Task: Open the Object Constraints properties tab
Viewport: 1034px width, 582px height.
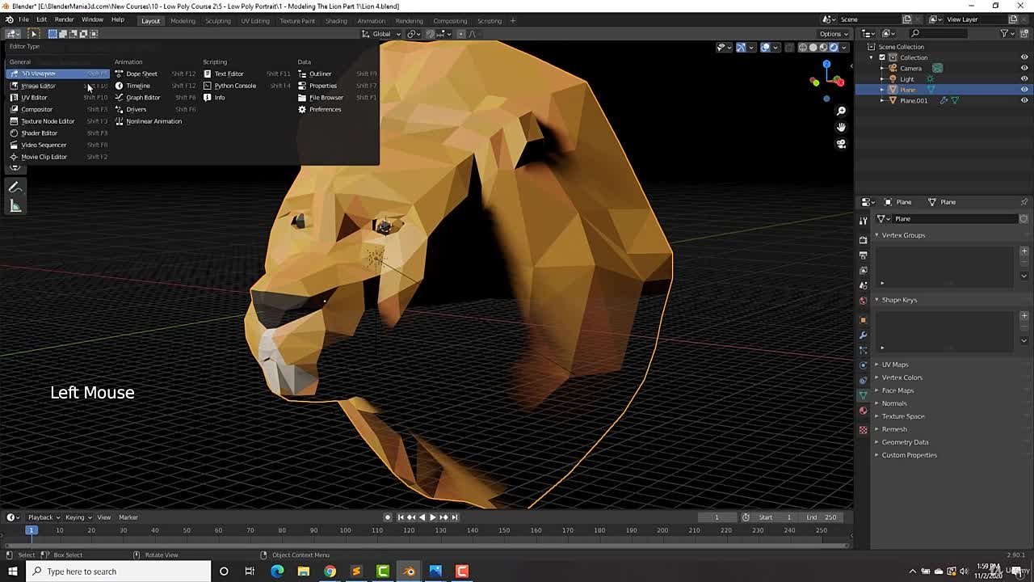Action: (x=863, y=380)
